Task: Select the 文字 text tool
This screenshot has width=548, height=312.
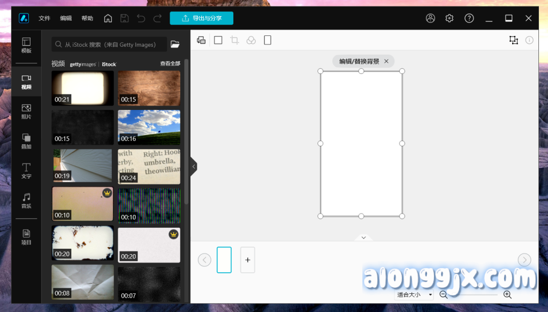Action: point(26,171)
